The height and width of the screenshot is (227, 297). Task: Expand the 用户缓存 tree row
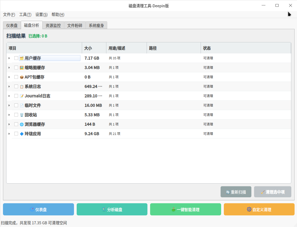9,58
